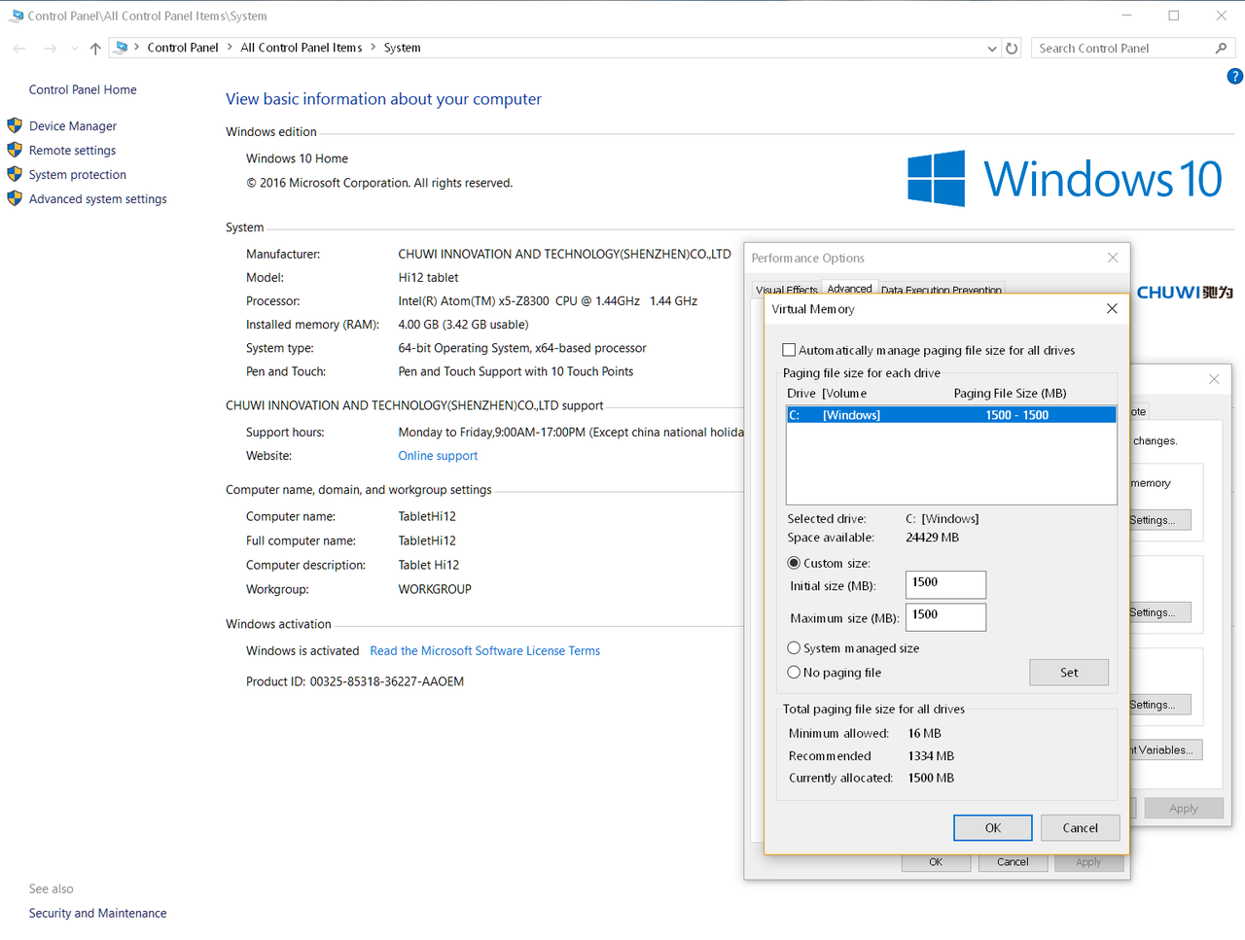Viewport: 1245px width, 940px height.
Task: Expand address bar history dropdown
Action: click(992, 49)
